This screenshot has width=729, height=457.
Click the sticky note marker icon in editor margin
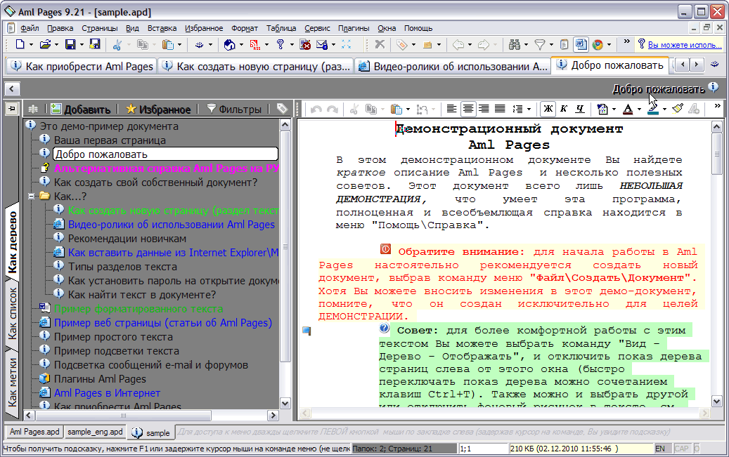coord(307,331)
